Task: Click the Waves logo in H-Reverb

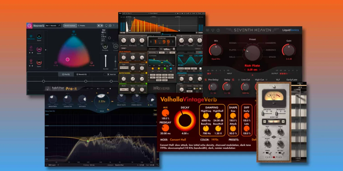Action: point(120,13)
